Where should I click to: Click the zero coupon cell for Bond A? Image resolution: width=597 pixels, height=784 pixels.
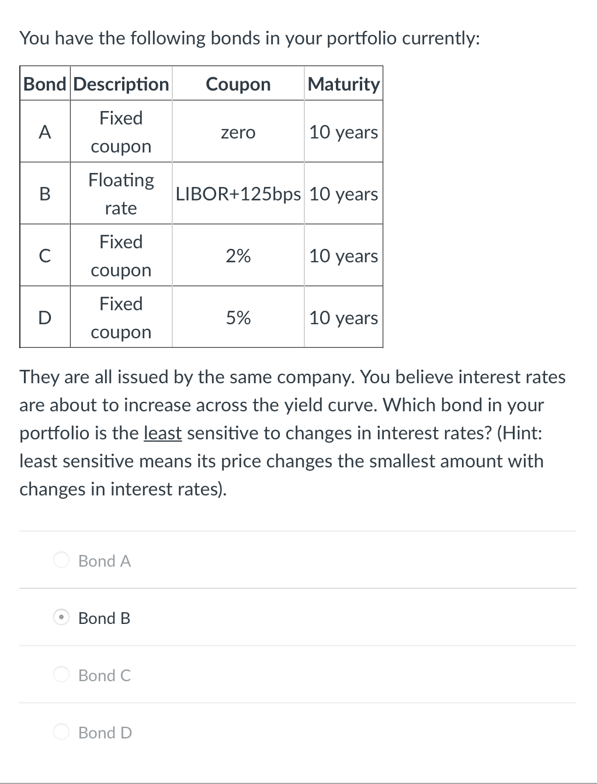point(238,133)
